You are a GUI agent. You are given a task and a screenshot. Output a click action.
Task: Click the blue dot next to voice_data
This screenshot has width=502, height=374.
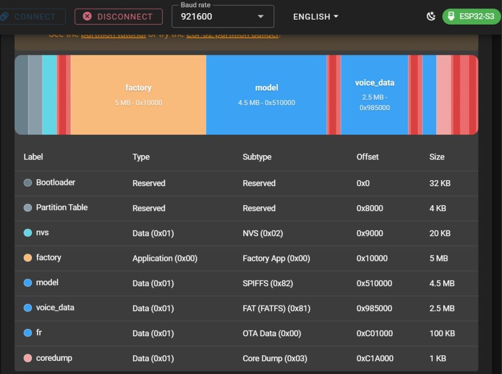[x=28, y=308]
